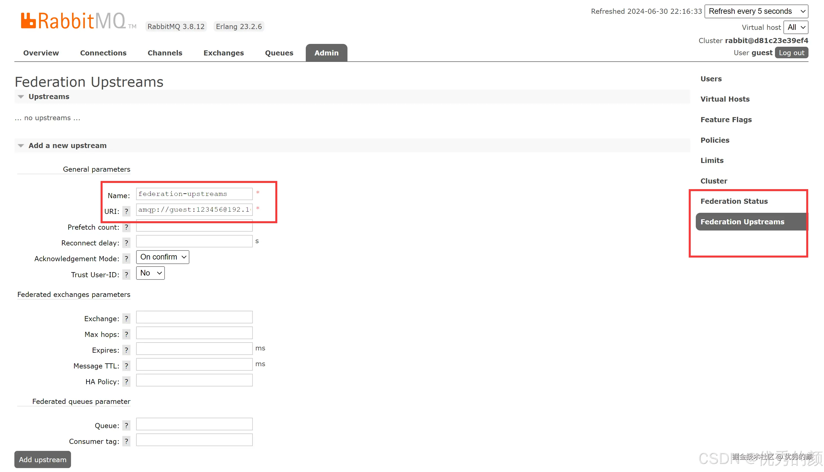Open the Refresh every 5 seconds dropdown
The height and width of the screenshot is (472, 824).
[x=756, y=11]
